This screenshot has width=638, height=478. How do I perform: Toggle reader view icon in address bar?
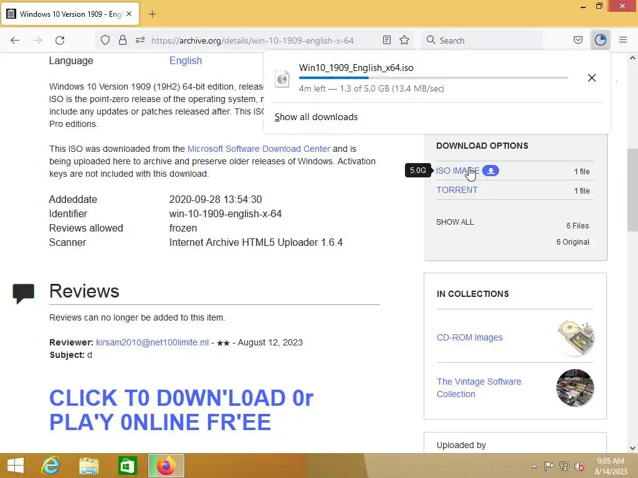(x=387, y=40)
